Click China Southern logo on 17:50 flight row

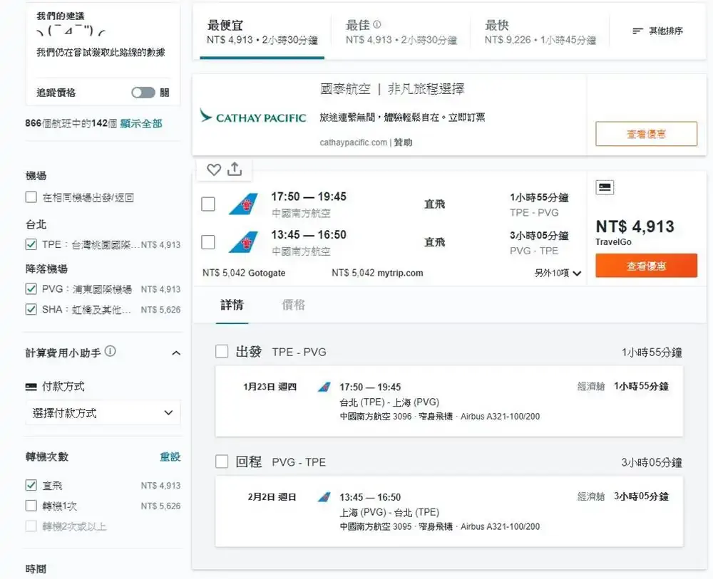click(244, 204)
